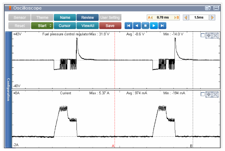Switch to Review mode

tap(87, 17)
